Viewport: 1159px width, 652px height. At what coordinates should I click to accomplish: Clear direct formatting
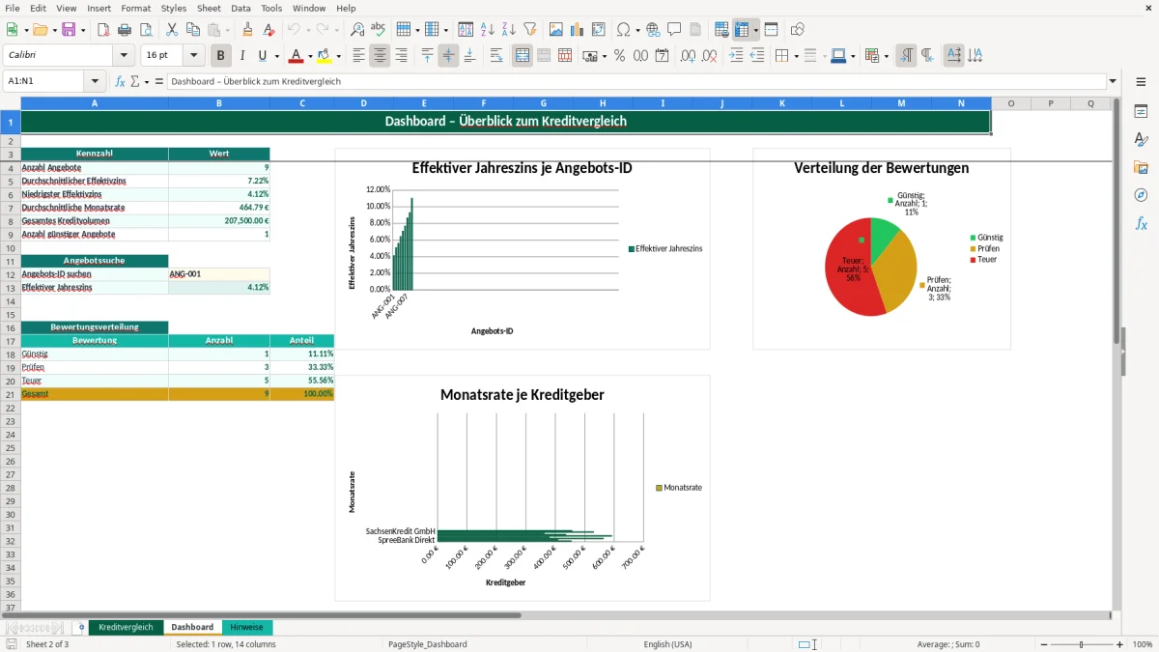click(x=269, y=30)
